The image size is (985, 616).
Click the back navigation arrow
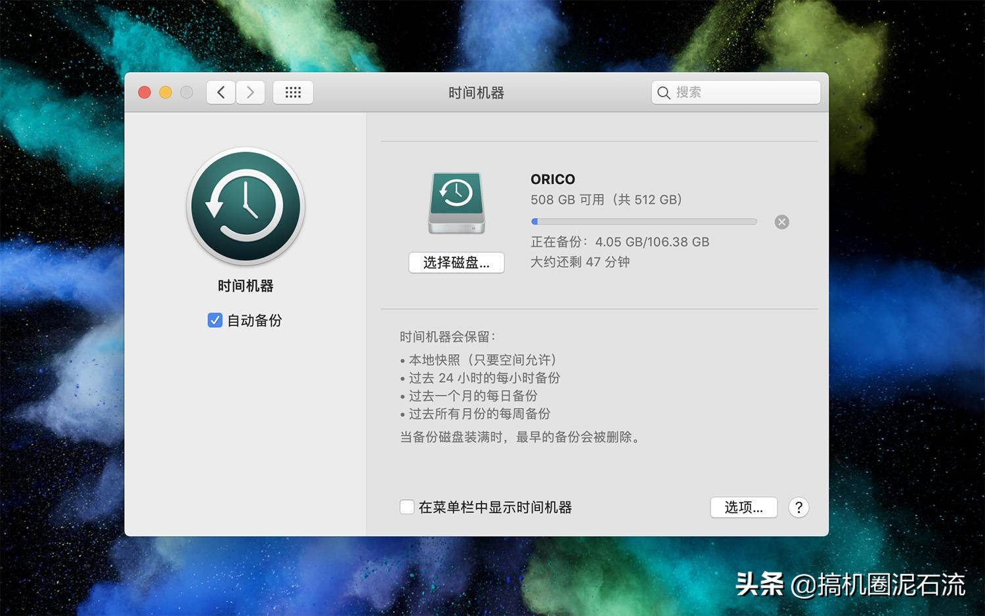(221, 92)
